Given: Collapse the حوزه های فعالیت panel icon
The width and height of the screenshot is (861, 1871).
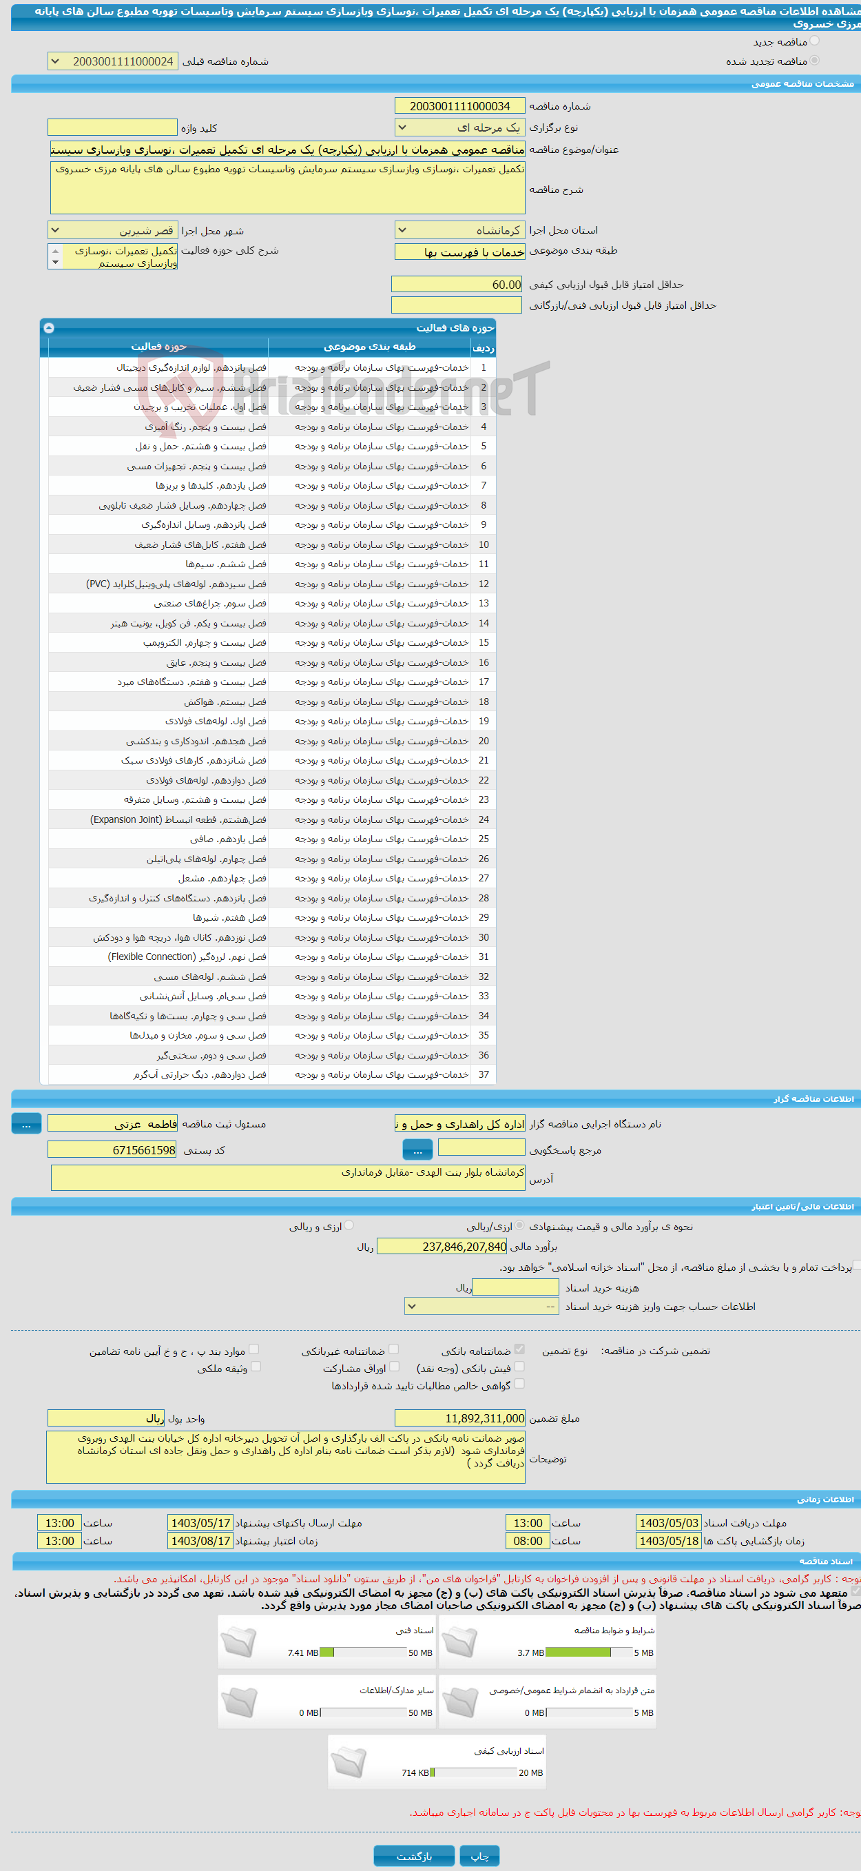Looking at the screenshot, I should pos(49,327).
